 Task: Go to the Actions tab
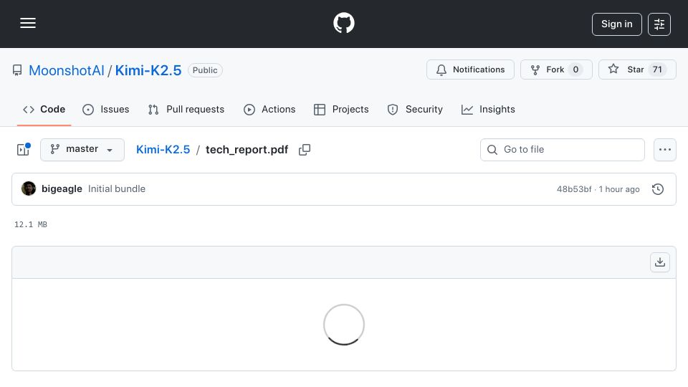click(x=269, y=109)
